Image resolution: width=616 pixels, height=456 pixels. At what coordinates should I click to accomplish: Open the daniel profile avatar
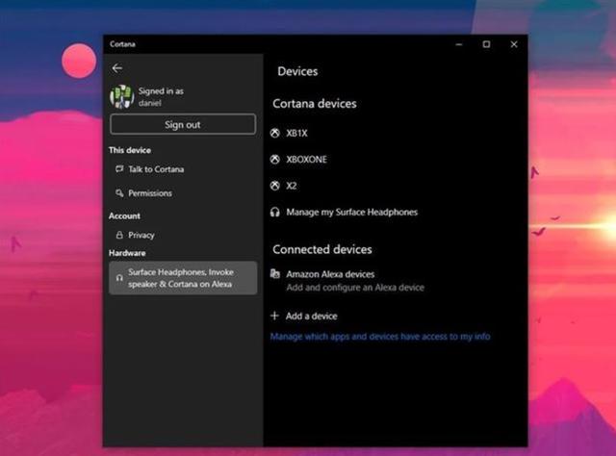click(121, 96)
